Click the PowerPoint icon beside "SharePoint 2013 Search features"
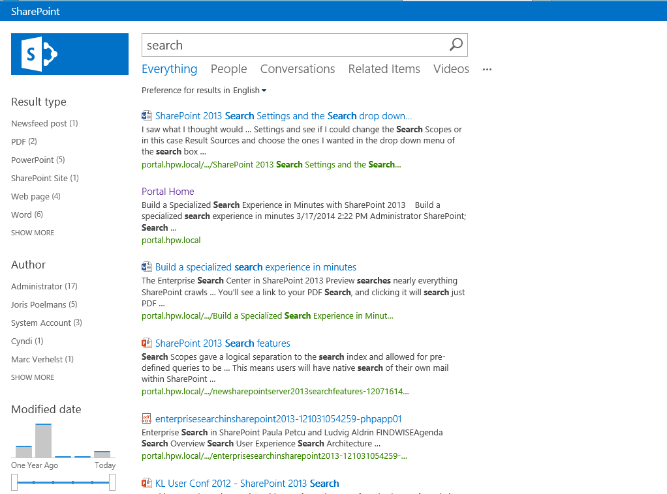Viewport: 667px width, 494px height. pos(146,343)
